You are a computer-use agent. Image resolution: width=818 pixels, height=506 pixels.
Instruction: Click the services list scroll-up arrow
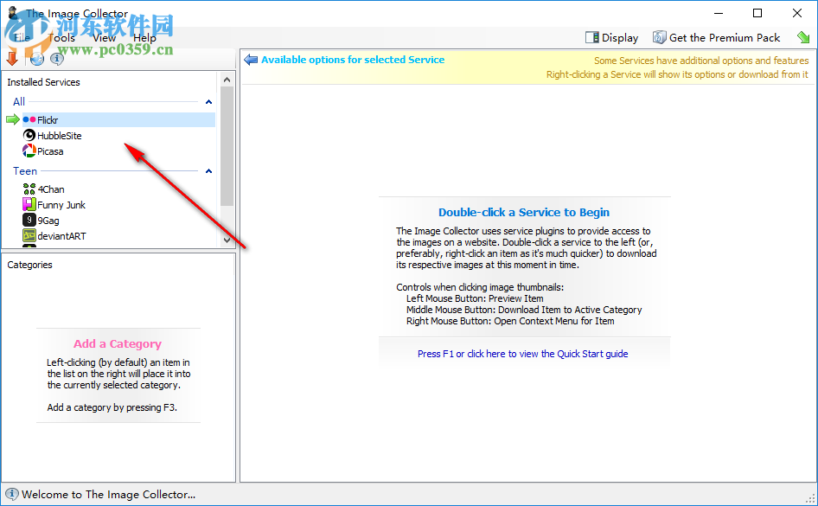[227, 80]
